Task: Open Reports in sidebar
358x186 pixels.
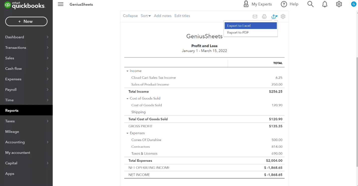Action: pyautogui.click(x=26, y=110)
